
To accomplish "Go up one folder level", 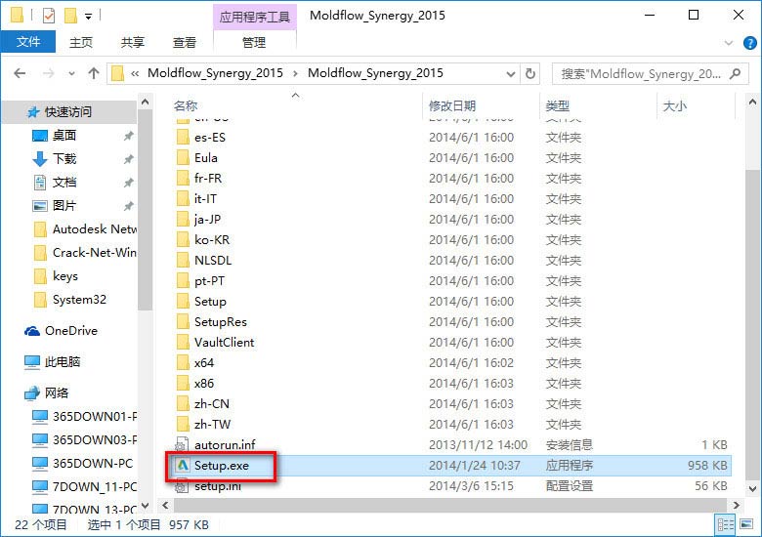I will (x=94, y=73).
